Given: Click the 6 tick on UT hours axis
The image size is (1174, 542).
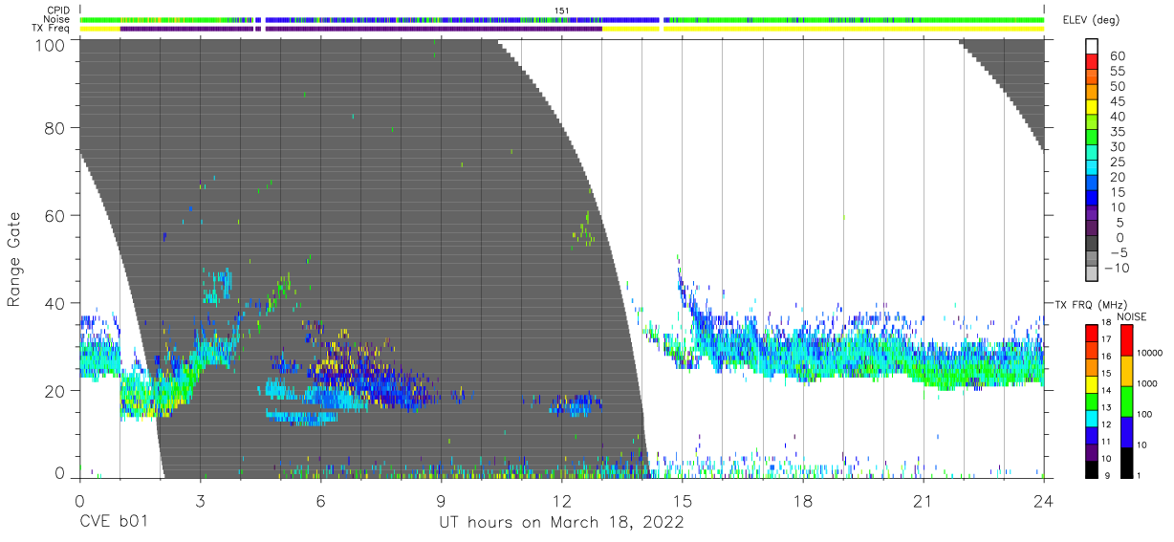Looking at the screenshot, I should point(320,500).
